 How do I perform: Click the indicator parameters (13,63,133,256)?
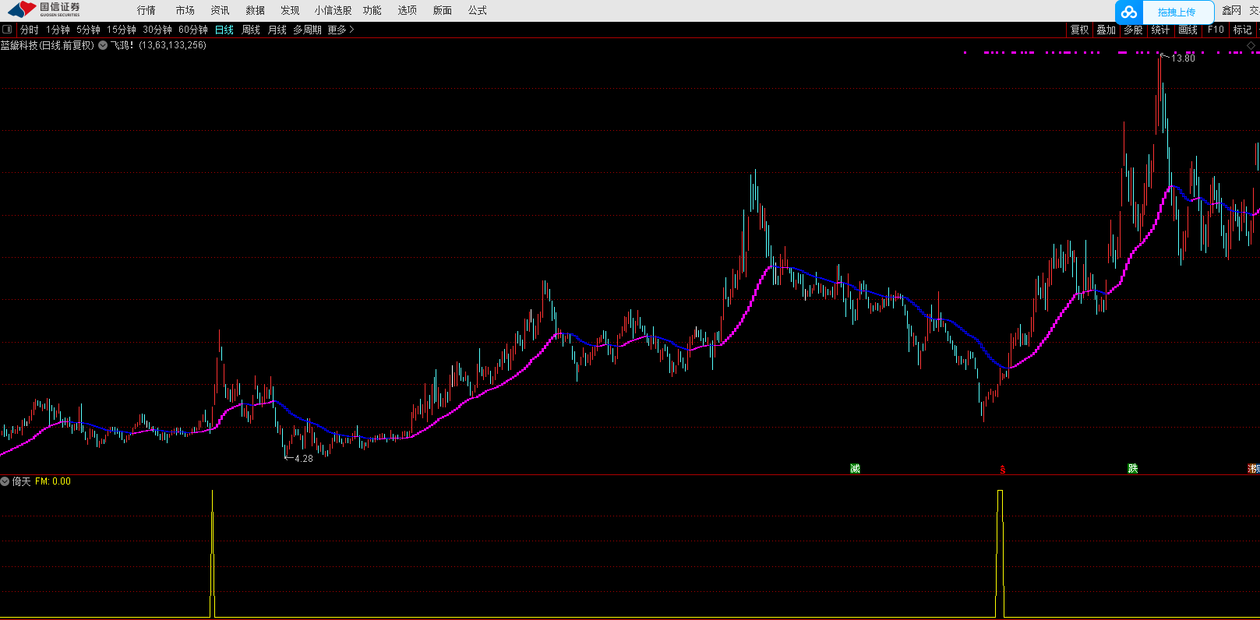point(173,45)
